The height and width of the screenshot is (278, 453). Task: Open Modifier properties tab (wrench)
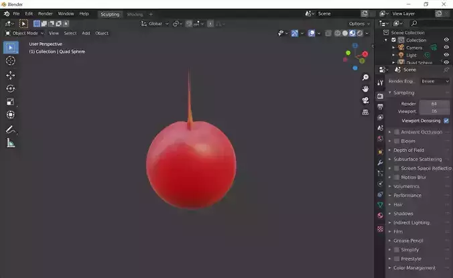click(x=380, y=163)
